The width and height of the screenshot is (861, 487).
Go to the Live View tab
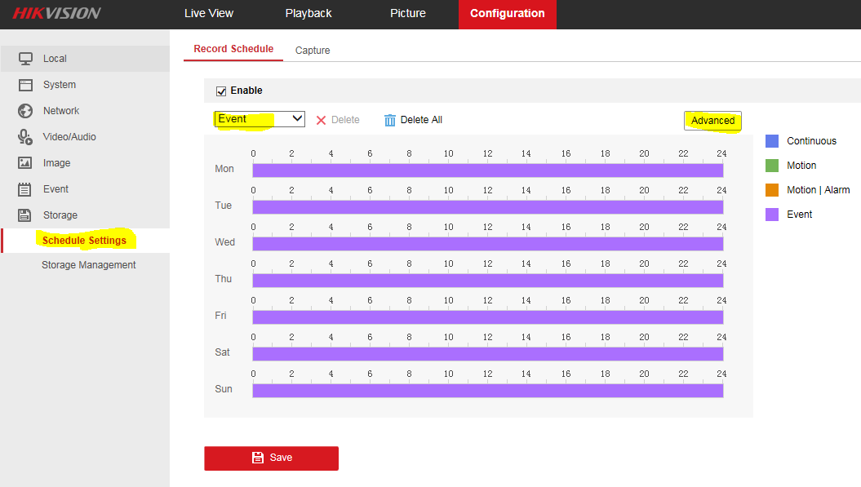pos(209,14)
